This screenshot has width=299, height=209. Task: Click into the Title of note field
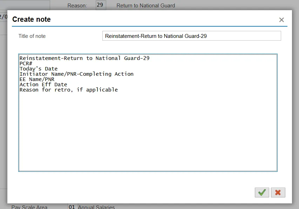[191, 36]
